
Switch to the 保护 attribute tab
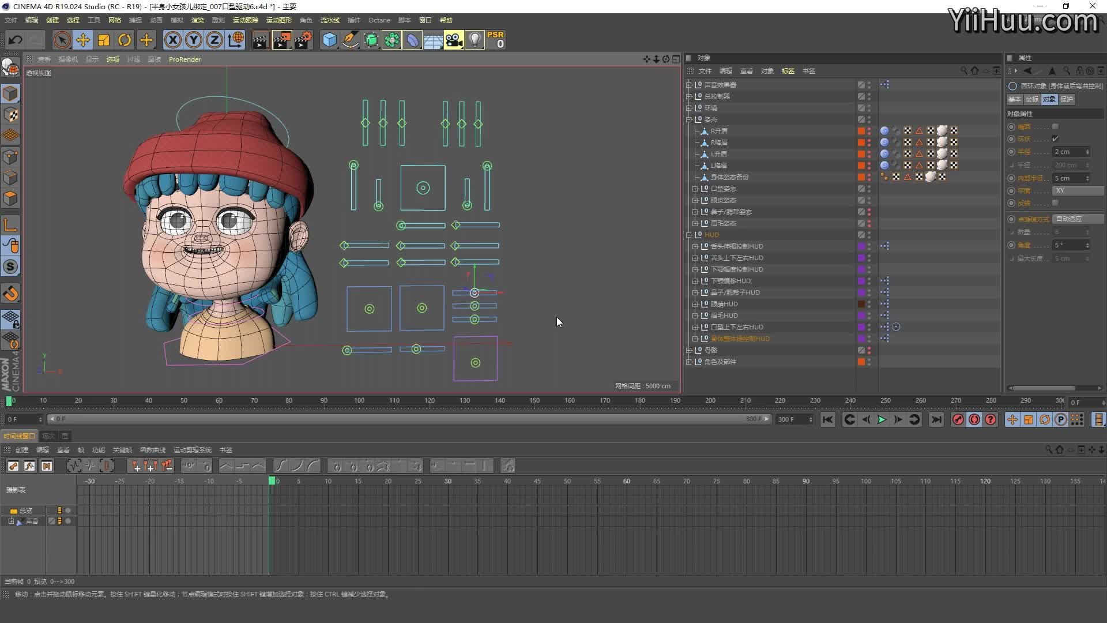1067,99
